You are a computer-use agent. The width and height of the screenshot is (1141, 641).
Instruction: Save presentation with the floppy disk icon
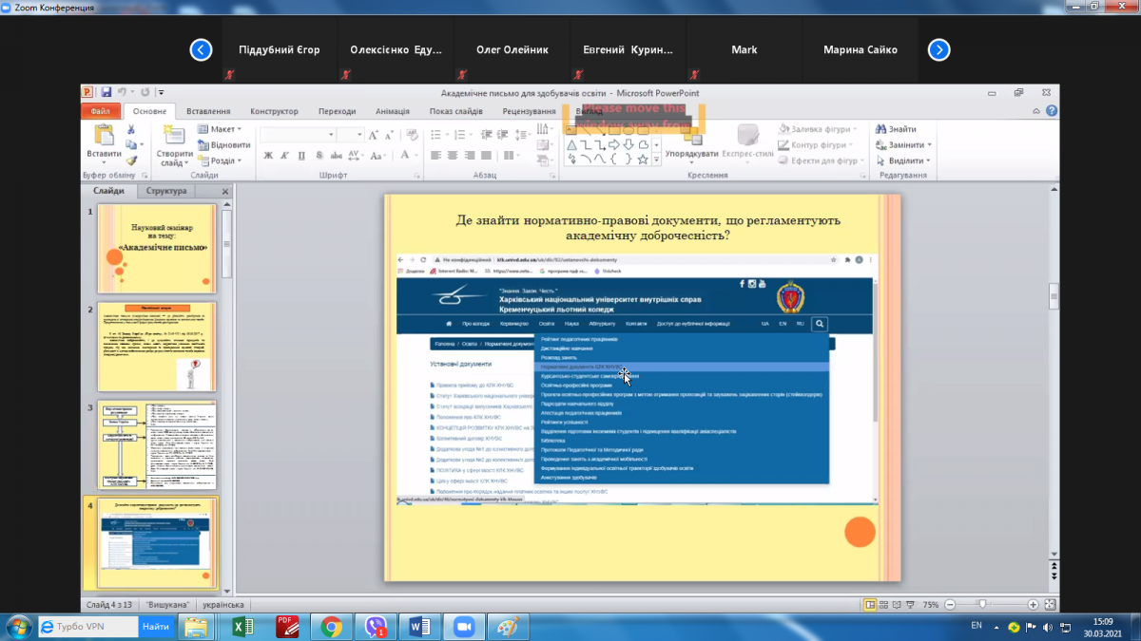pos(106,92)
